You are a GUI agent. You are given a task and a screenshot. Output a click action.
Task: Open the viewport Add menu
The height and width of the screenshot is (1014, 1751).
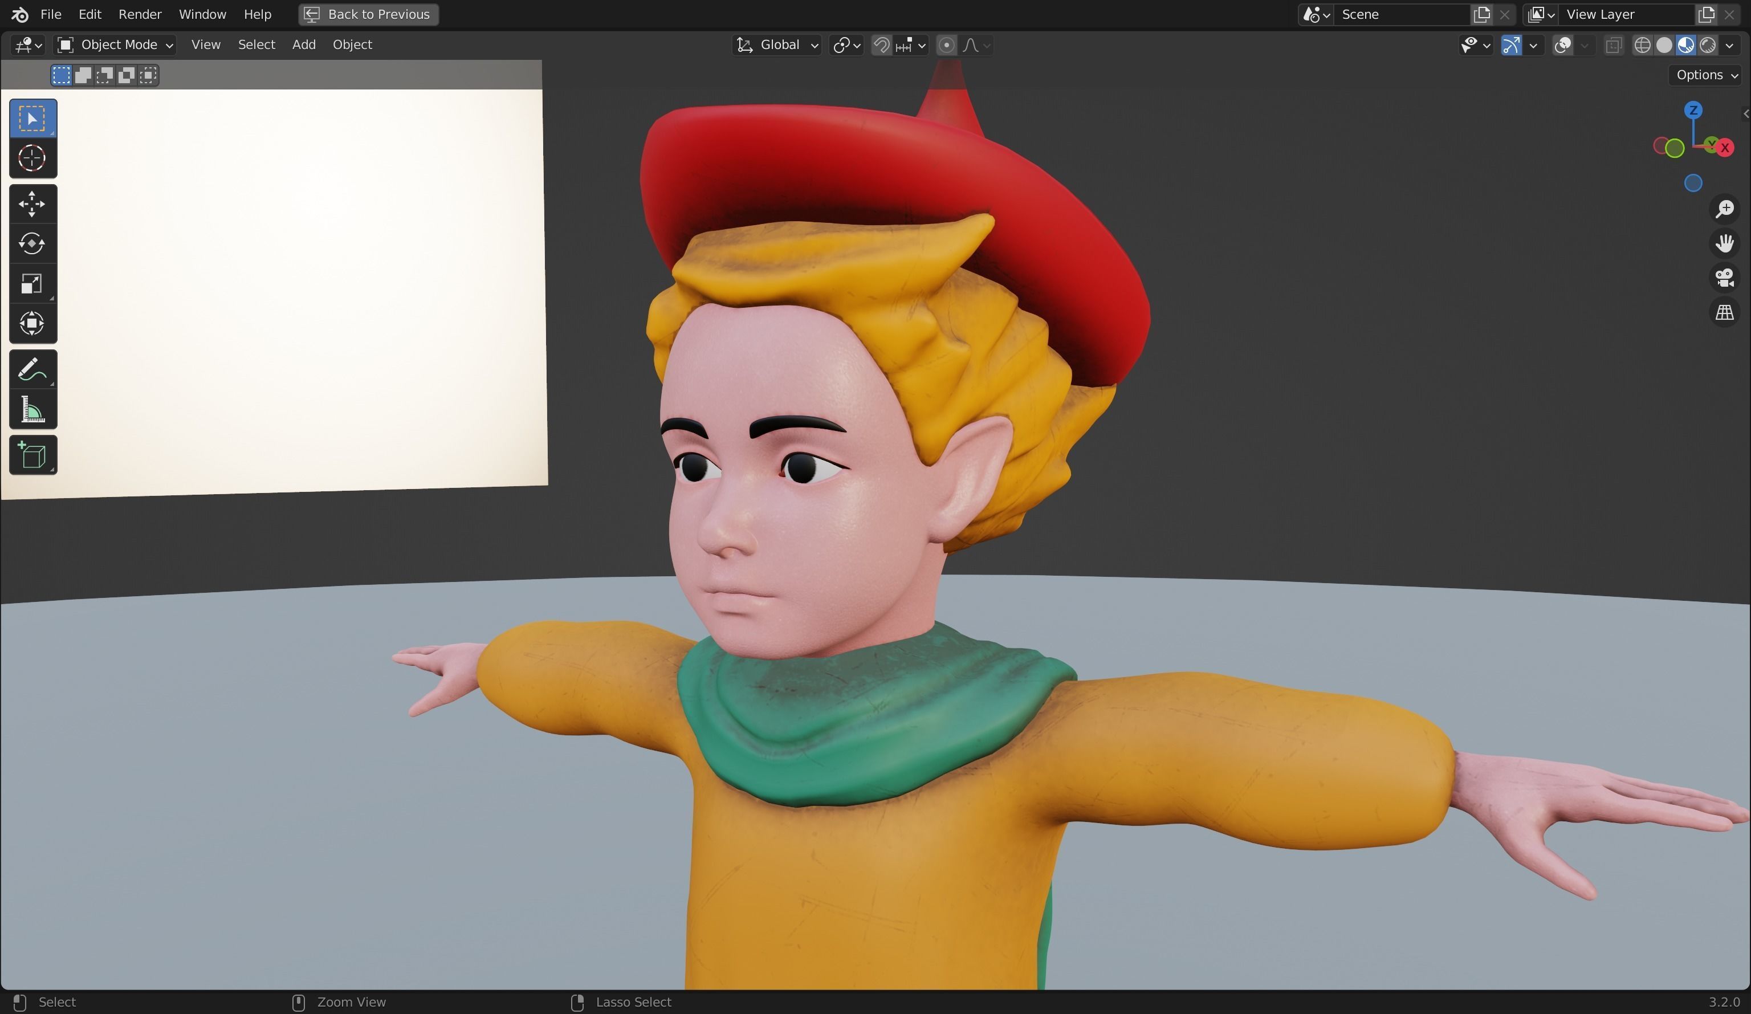click(x=304, y=44)
